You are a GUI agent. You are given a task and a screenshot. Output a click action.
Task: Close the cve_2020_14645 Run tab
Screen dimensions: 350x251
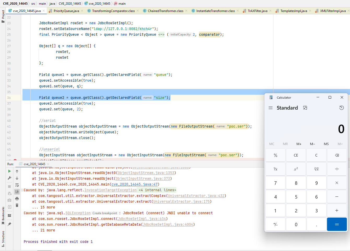tap(48, 164)
